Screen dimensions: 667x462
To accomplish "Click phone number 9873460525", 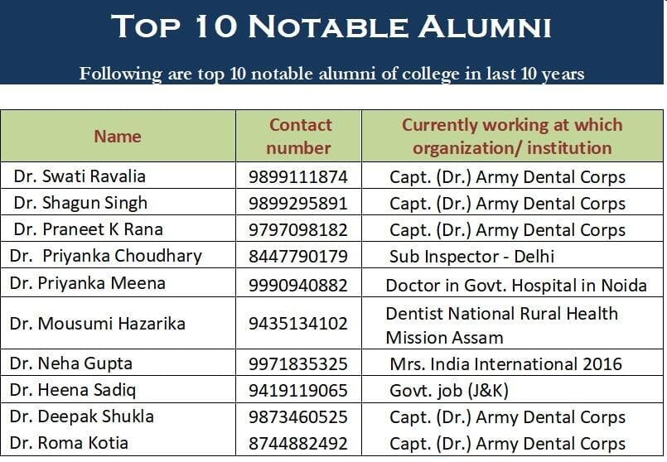I will [x=298, y=417].
